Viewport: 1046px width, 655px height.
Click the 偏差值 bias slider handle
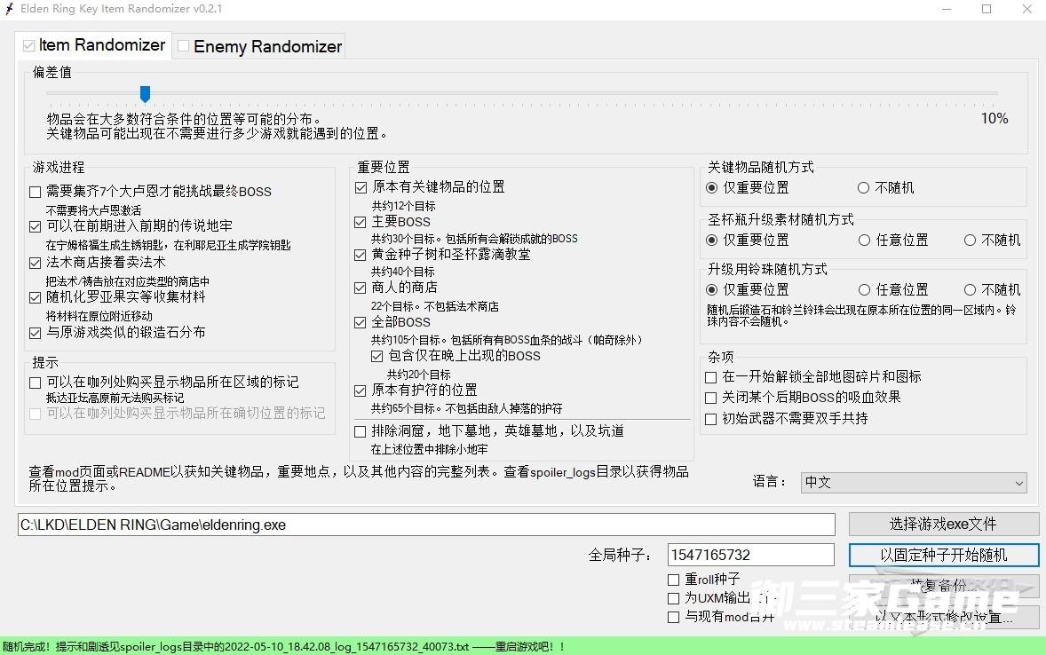click(x=145, y=94)
